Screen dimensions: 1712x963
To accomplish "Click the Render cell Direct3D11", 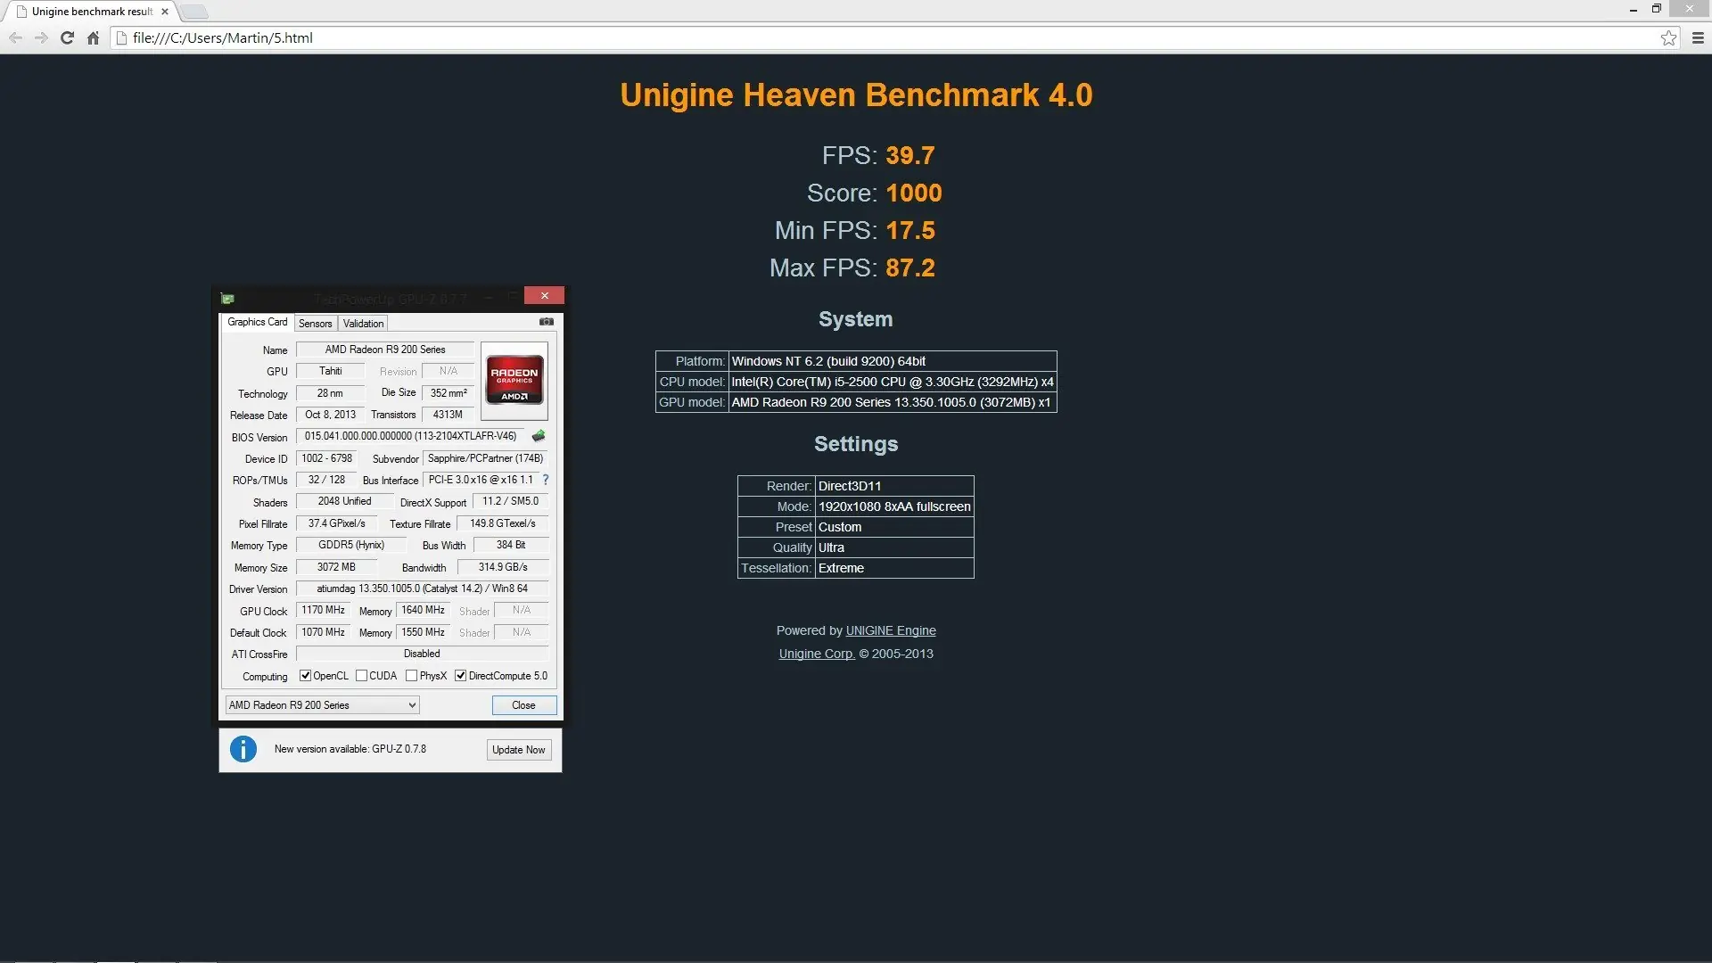I will point(894,486).
